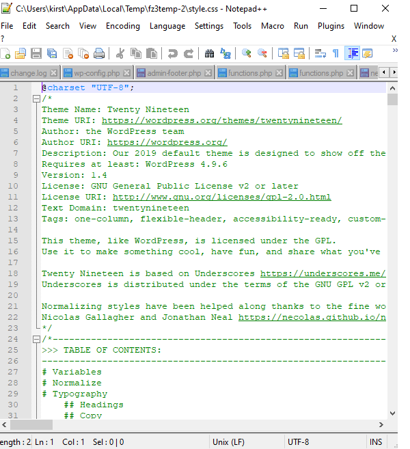
Task: Click the gnu.org gpl-2.0.html link
Action: click(x=222, y=197)
